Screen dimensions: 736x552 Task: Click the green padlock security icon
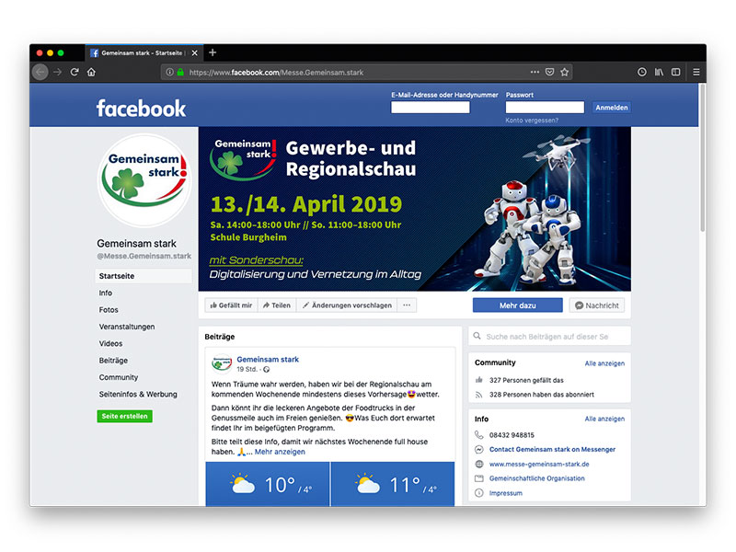coord(180,73)
